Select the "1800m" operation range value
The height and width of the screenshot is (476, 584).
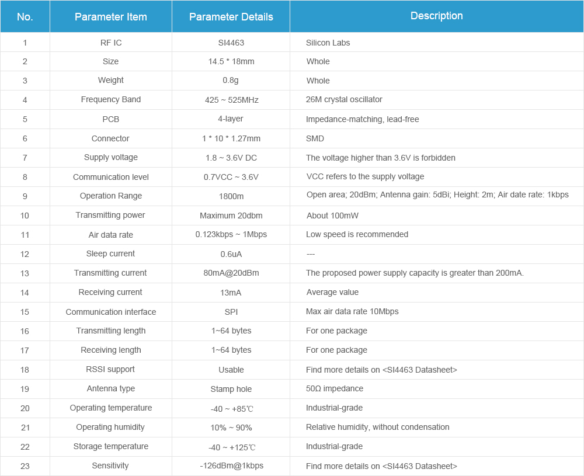(x=231, y=196)
